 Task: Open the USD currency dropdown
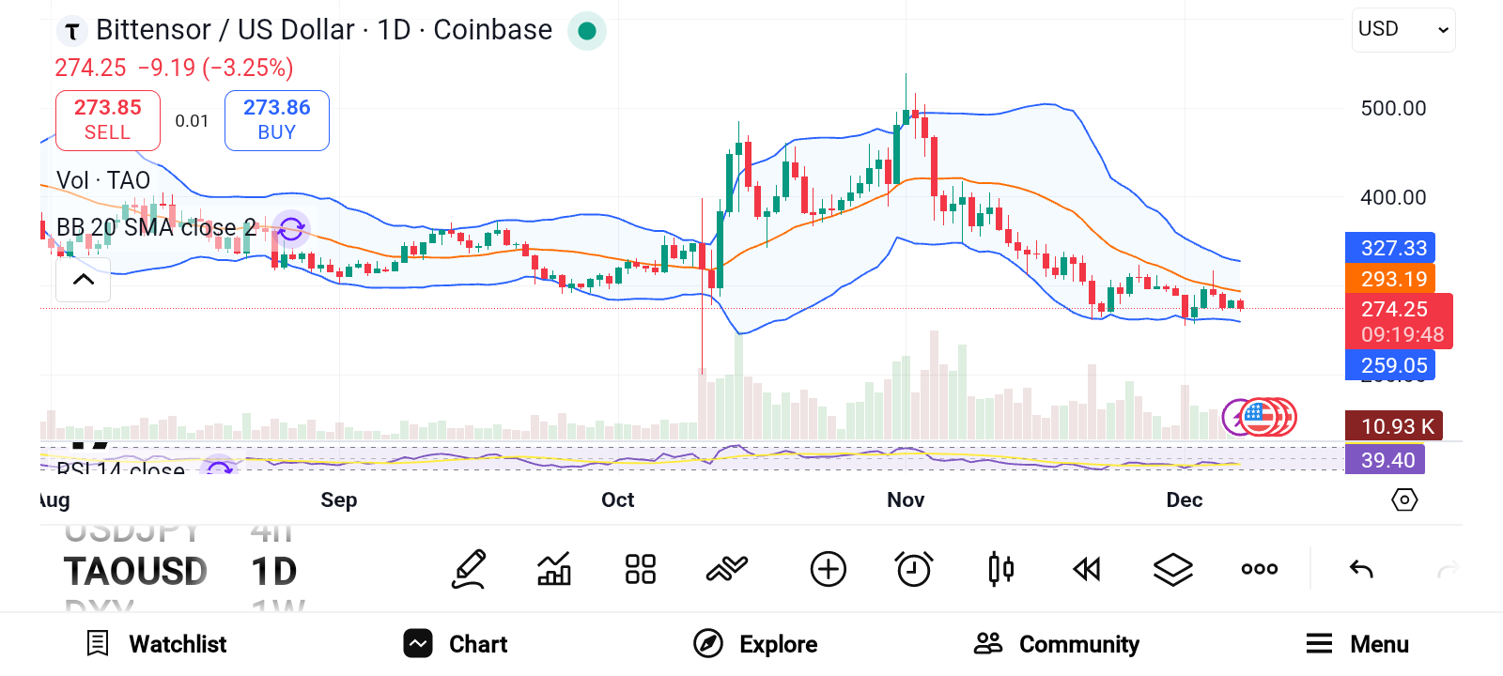pos(1402,29)
